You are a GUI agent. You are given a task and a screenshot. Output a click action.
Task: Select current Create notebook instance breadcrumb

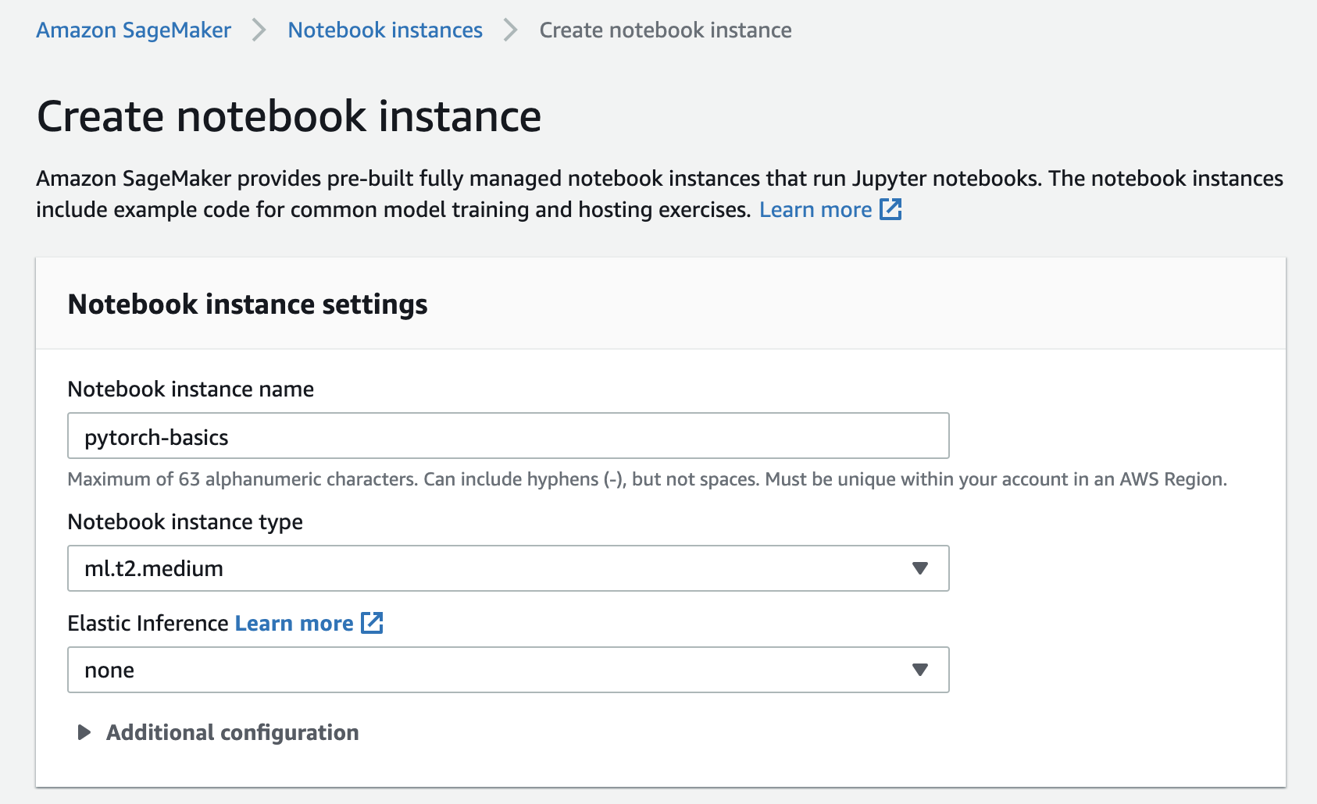pos(666,30)
